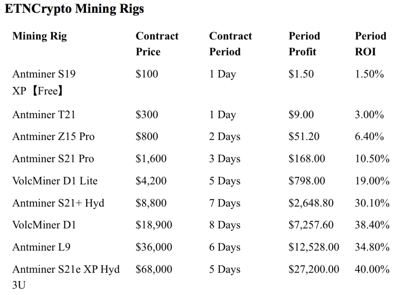The image size is (403, 295).
Task: Click the Contract Period column header
Action: (x=230, y=44)
